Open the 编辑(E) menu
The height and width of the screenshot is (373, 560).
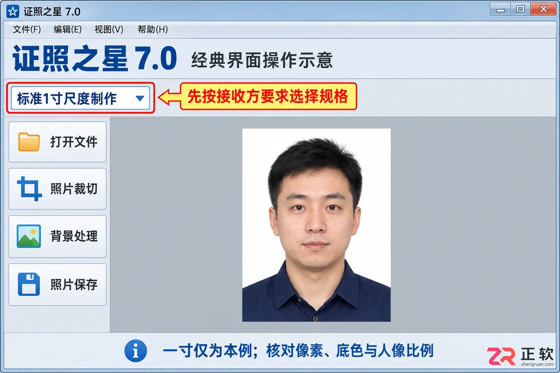coord(68,30)
